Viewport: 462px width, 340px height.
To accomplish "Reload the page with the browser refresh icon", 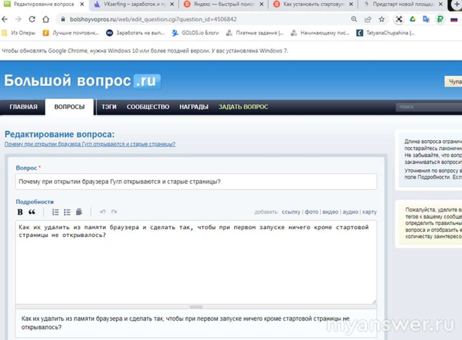I will (32, 20).
